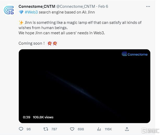Click the Connectome logo in video
The width and height of the screenshot is (161, 135).
[x=135, y=54]
